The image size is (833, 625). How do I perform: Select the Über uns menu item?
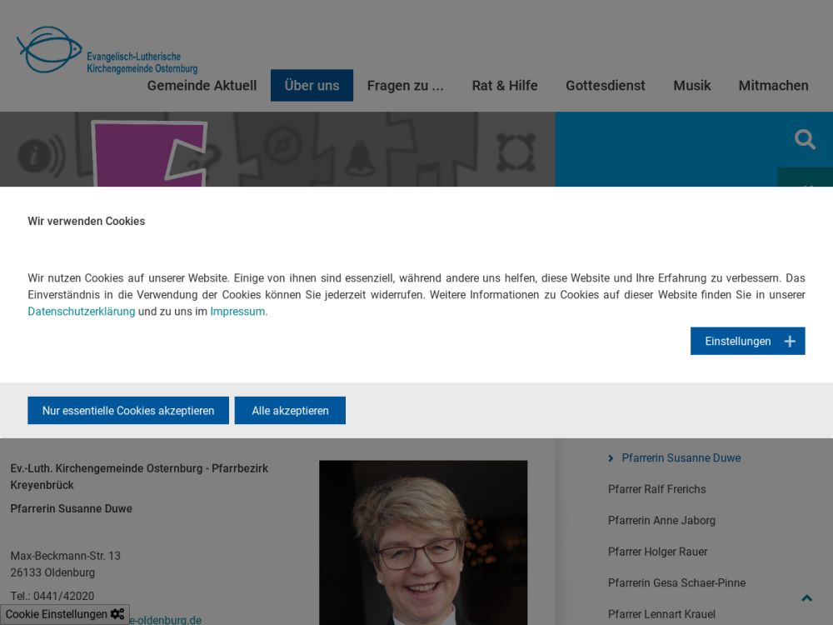312,86
